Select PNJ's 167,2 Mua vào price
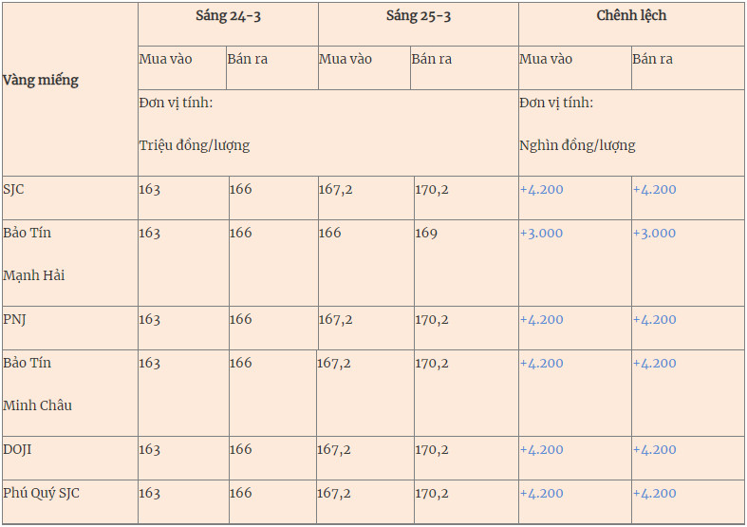This screenshot has width=747, height=527. 335,320
